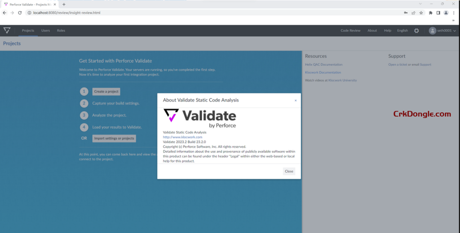Viewport: 460px width, 233px height.
Task: Toggle the browser side panel icon
Action: coord(438,13)
